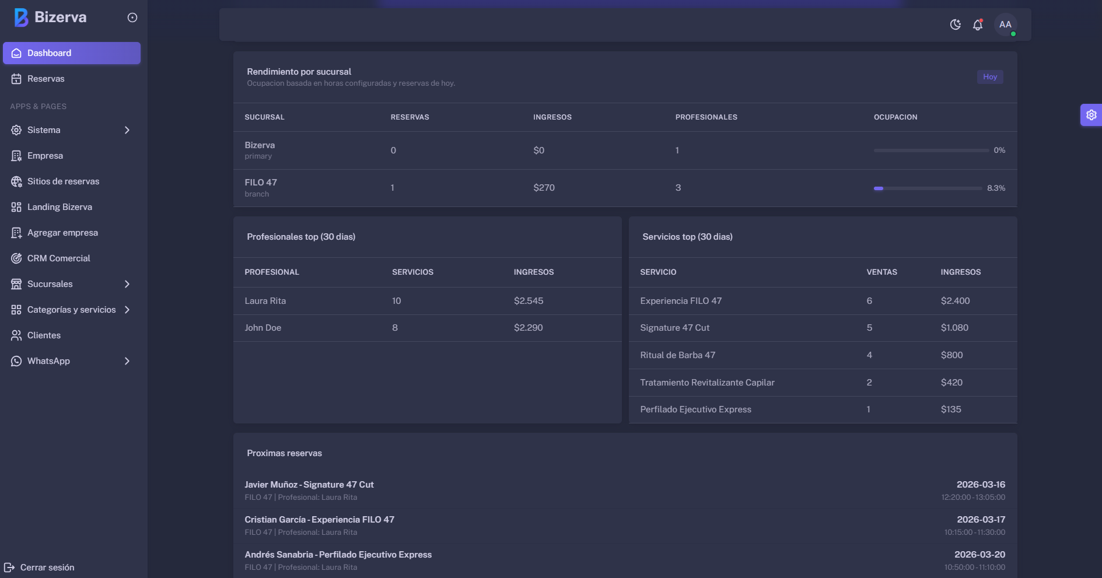Expand the Sistema submenu chevron

point(127,130)
